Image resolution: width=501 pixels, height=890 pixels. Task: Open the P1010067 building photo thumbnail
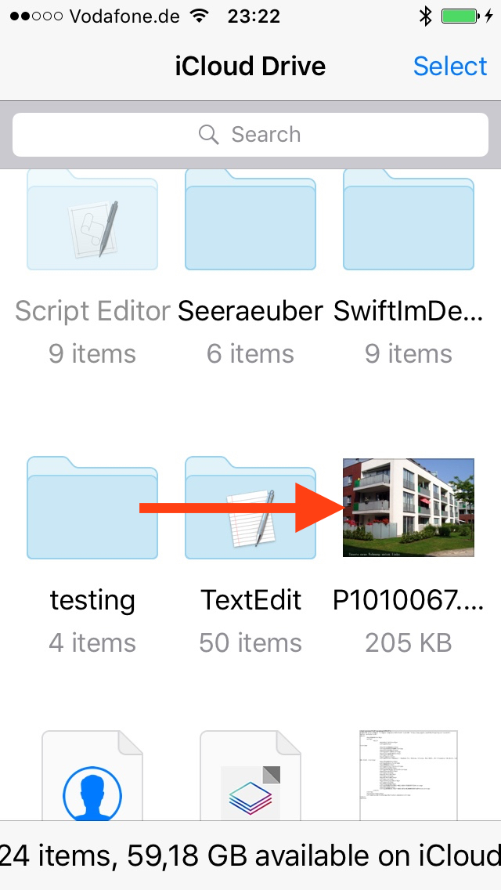409,508
